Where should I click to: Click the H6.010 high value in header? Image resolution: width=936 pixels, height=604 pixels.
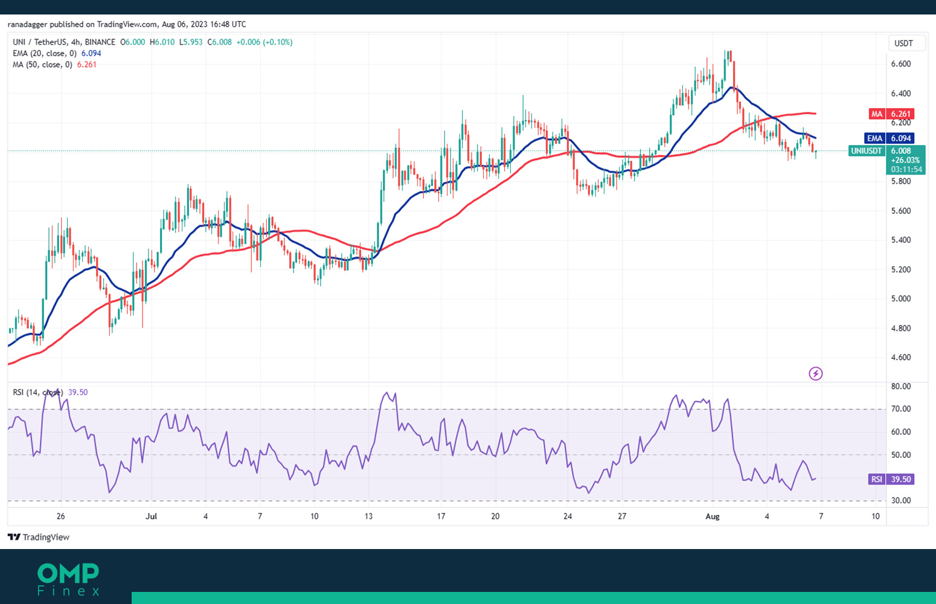[x=162, y=42]
